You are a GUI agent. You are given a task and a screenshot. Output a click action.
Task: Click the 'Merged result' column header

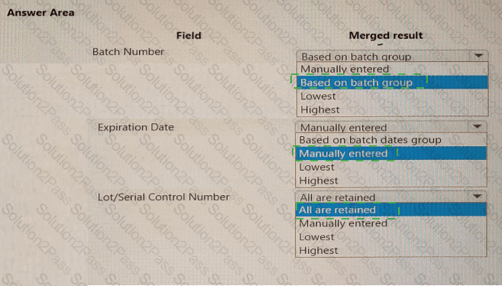click(x=386, y=35)
